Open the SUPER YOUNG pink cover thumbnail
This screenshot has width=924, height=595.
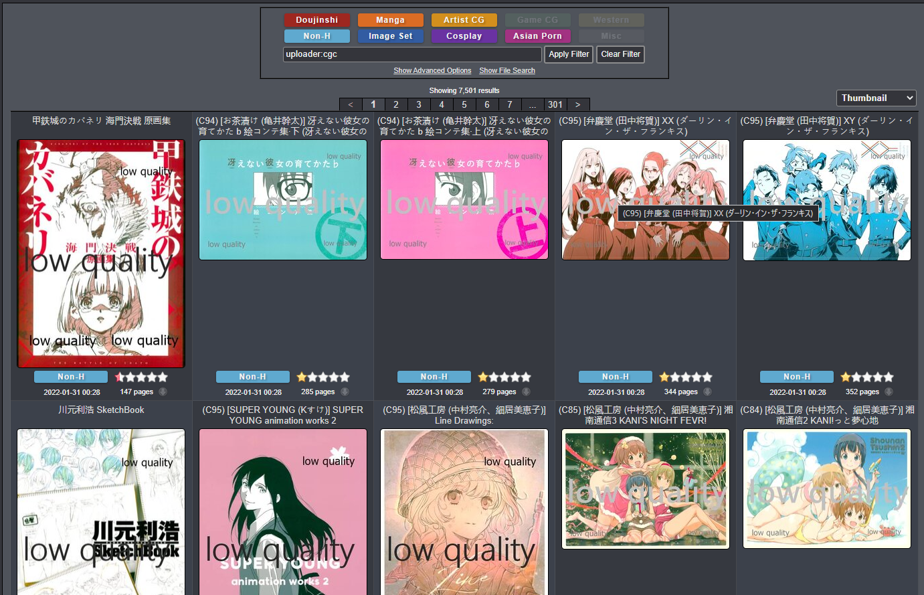point(282,512)
